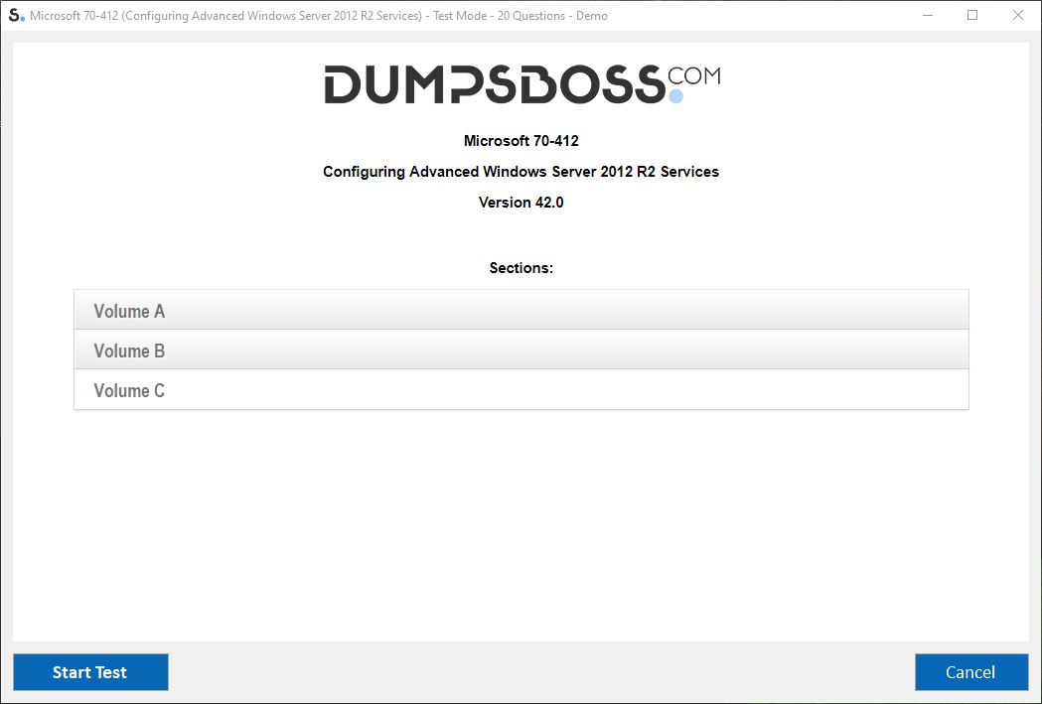Toggle the Volume B section
Viewport: 1042px width, 704px height.
521,351
